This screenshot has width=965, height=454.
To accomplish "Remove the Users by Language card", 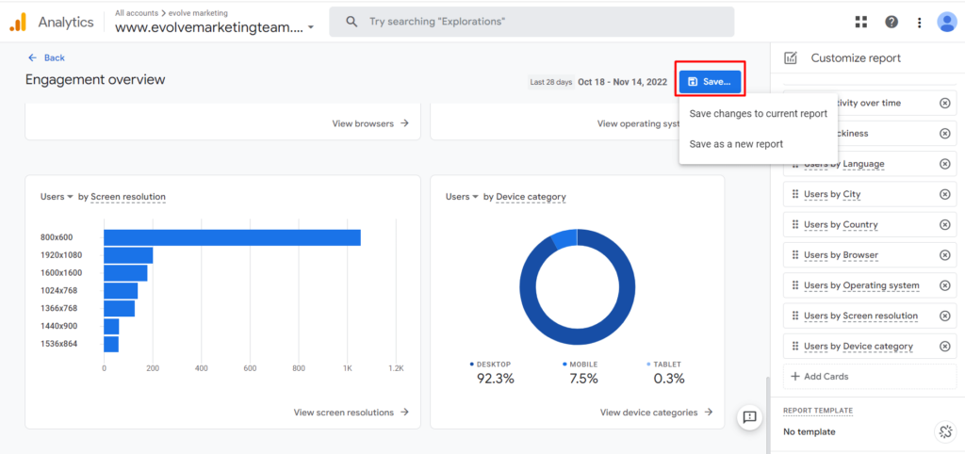I will tap(944, 164).
